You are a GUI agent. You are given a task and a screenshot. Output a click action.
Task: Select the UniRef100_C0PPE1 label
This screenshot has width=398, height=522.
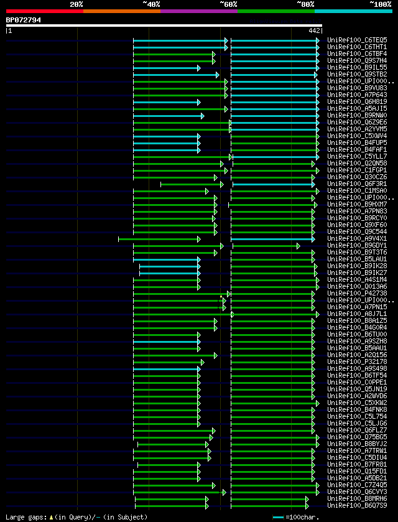coord(357,381)
